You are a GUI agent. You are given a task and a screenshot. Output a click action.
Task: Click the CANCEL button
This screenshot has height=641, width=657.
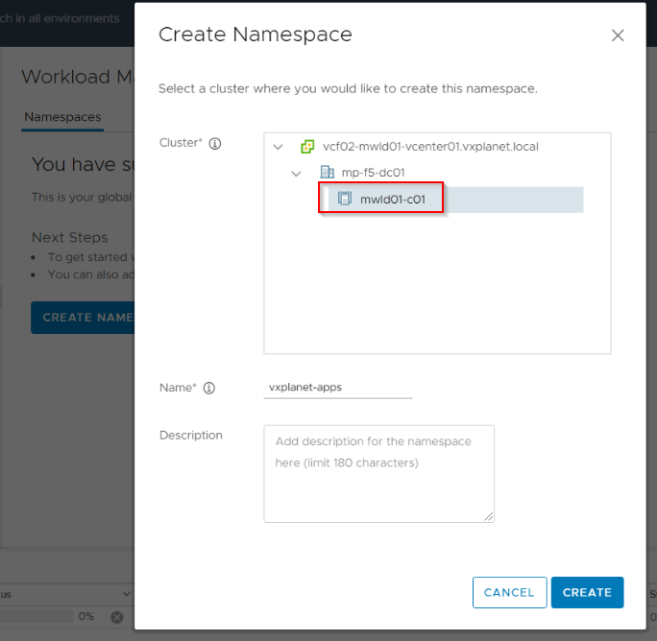[x=509, y=592]
